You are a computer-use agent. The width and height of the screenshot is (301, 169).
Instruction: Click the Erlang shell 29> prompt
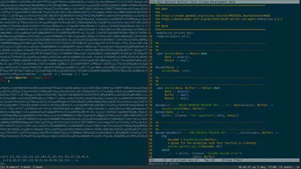(x=2, y=163)
